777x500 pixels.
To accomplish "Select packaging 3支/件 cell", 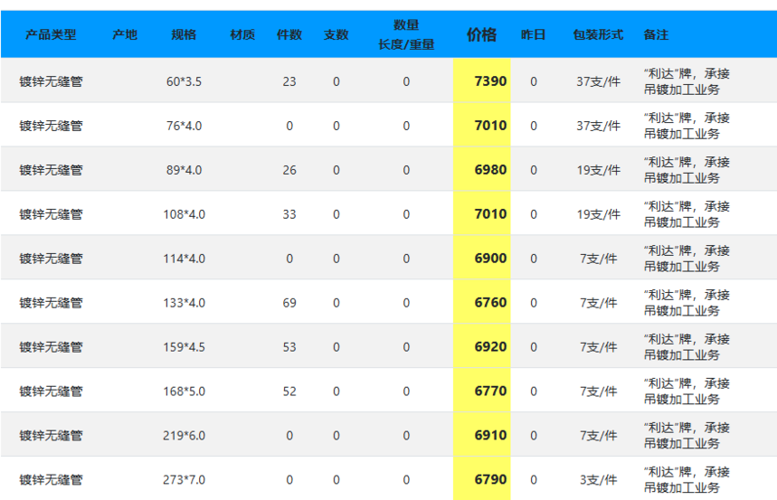I will (x=598, y=479).
